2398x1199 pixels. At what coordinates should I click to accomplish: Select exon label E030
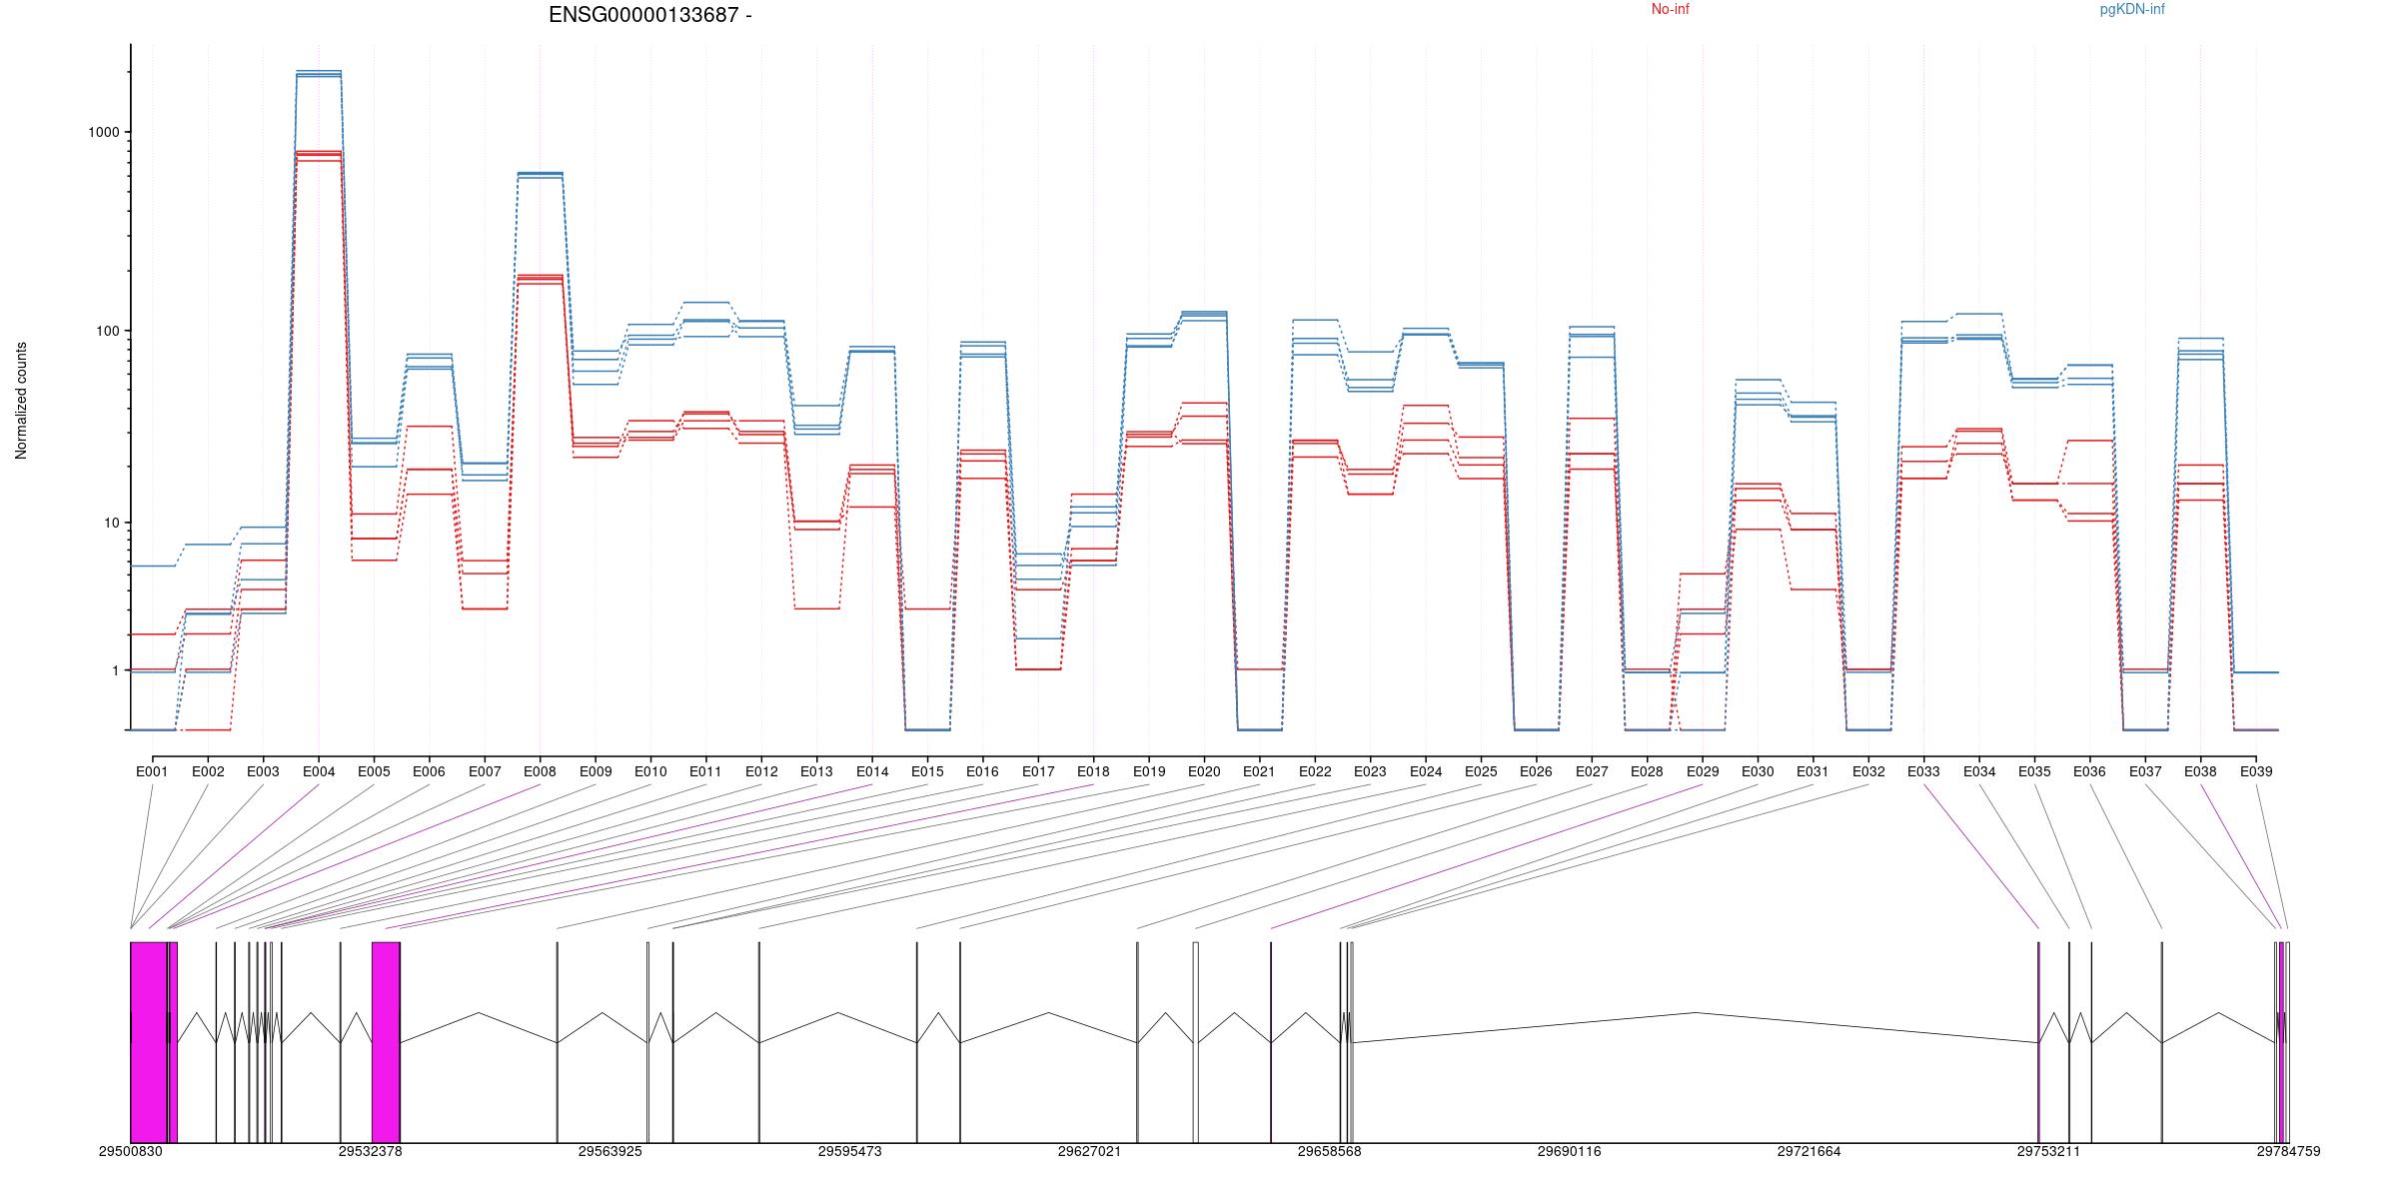click(1758, 771)
